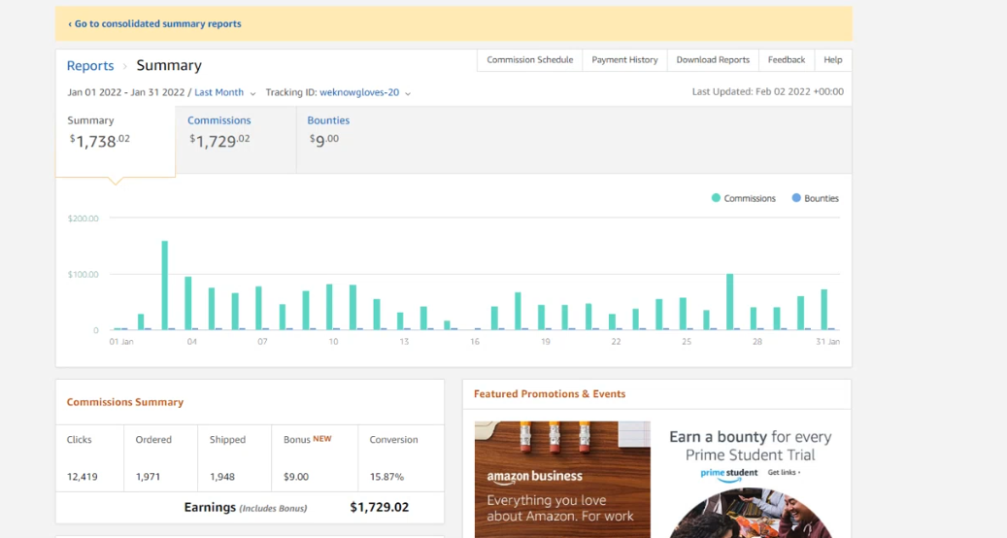The image size is (1007, 538).
Task: Click the 31 Jan commission bar
Action: click(824, 310)
